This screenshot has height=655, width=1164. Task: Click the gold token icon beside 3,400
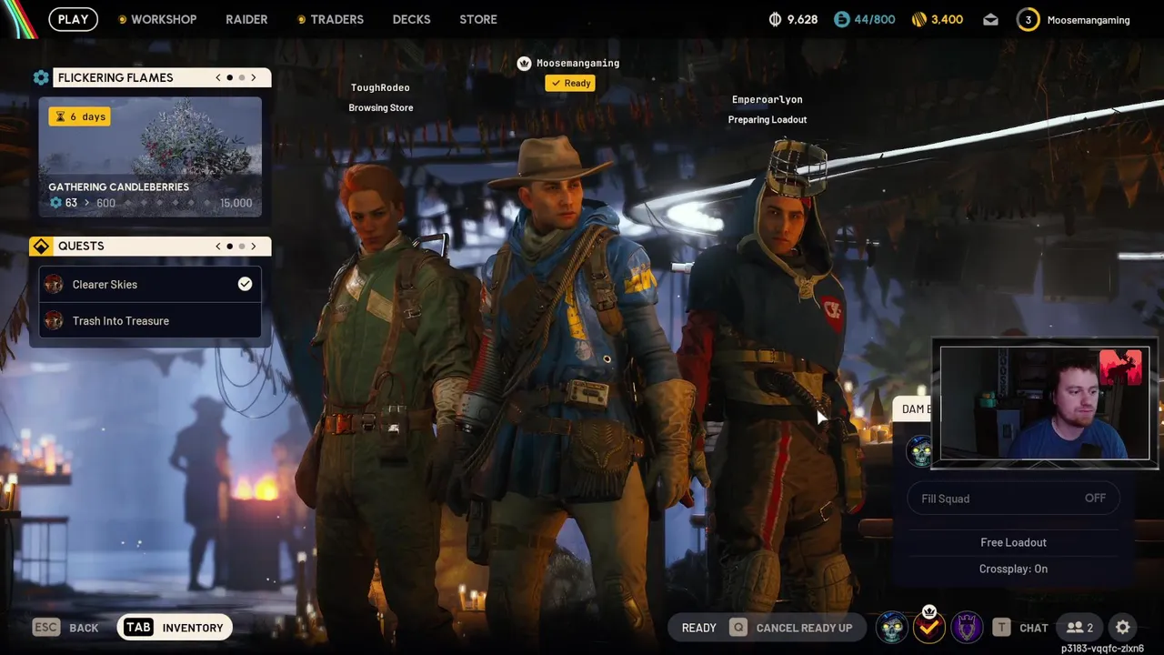click(x=918, y=19)
